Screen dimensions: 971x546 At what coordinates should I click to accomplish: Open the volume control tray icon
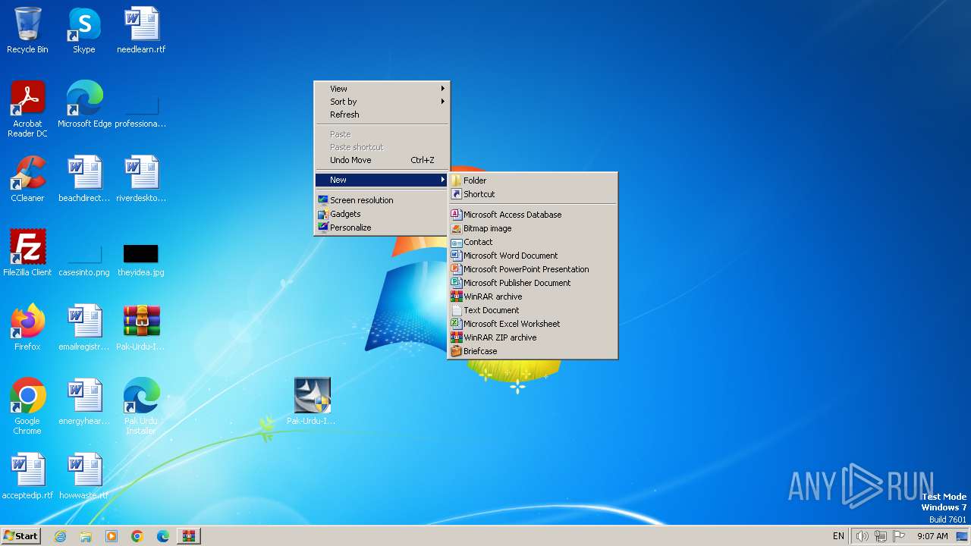(862, 536)
